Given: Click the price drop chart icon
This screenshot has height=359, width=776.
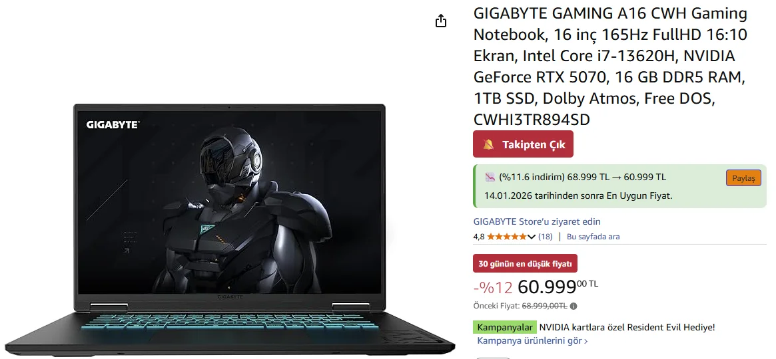Looking at the screenshot, I should point(490,177).
